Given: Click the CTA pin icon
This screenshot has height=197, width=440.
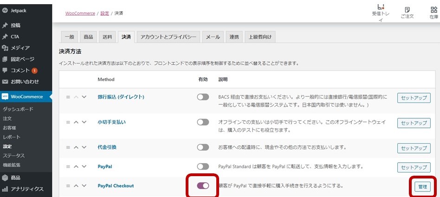Looking at the screenshot, I should [5, 37].
